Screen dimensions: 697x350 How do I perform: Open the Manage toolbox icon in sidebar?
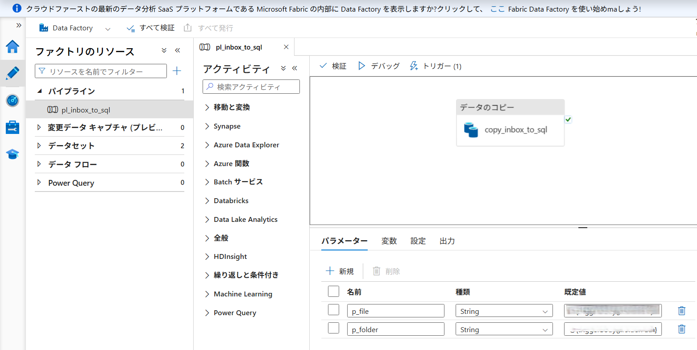(12, 127)
